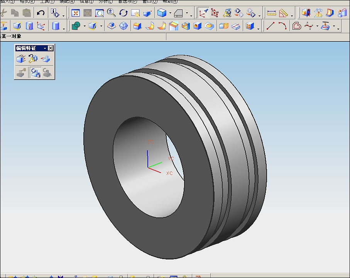Screen dimensions: 350x278
Task: Toggle the WCS display icon
Action: point(203,13)
